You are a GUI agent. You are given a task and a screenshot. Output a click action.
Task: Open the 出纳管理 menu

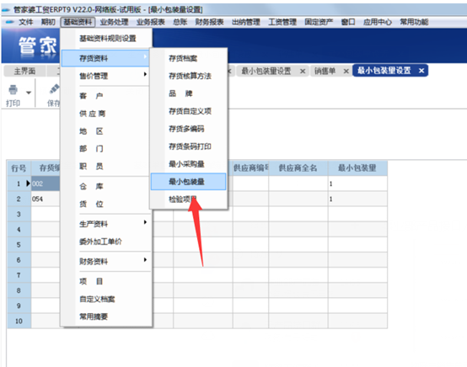pyautogui.click(x=245, y=22)
